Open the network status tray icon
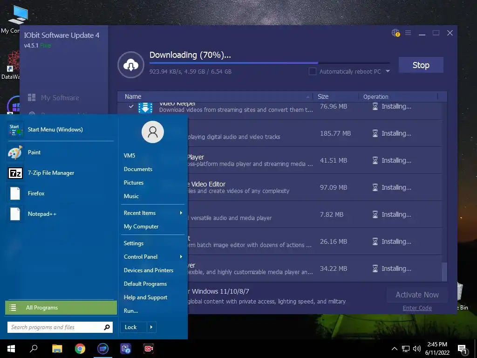Image resolution: width=477 pixels, height=358 pixels. [406, 349]
